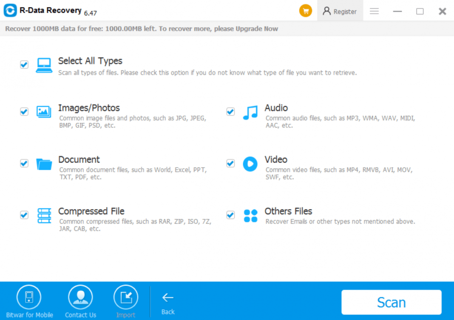Disable the Audio file type
The image size is (454, 320).
pos(230,111)
